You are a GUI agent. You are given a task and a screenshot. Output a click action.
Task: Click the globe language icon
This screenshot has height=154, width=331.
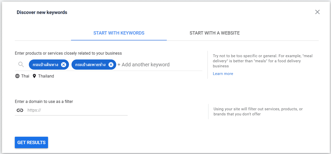(x=17, y=76)
